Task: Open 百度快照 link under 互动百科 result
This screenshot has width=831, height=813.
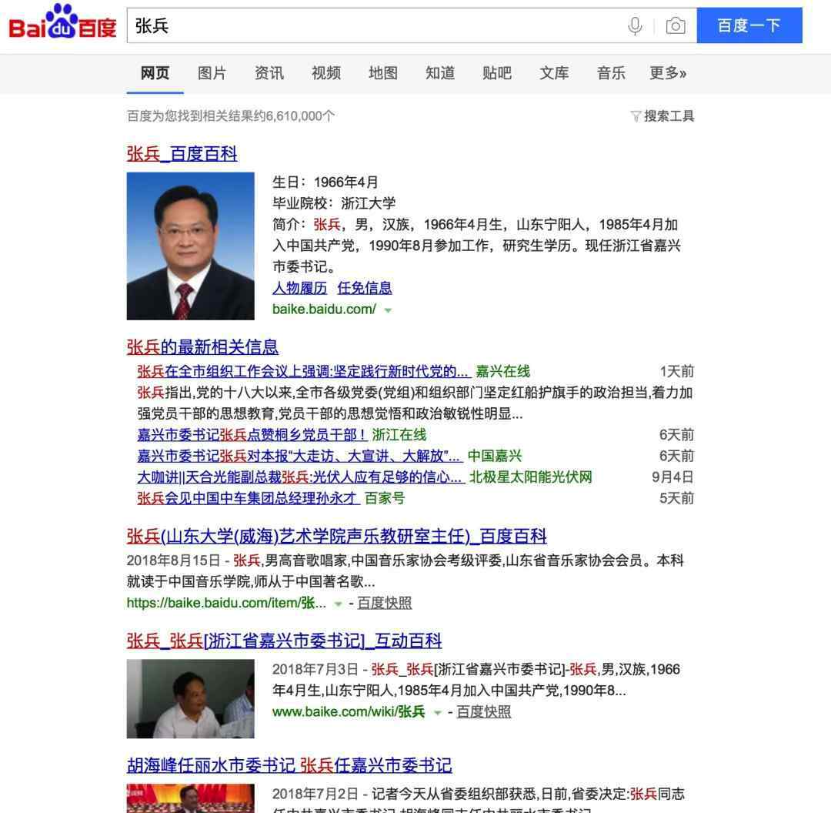Action: click(x=483, y=711)
